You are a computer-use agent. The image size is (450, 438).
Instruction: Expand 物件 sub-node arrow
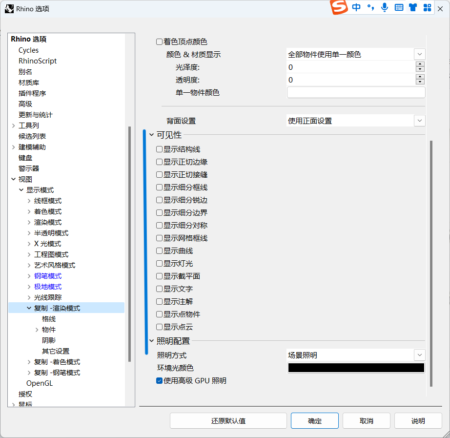click(37, 330)
